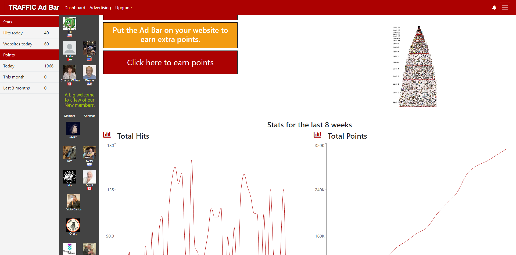Open the hamburger menu in the header

[505, 8]
